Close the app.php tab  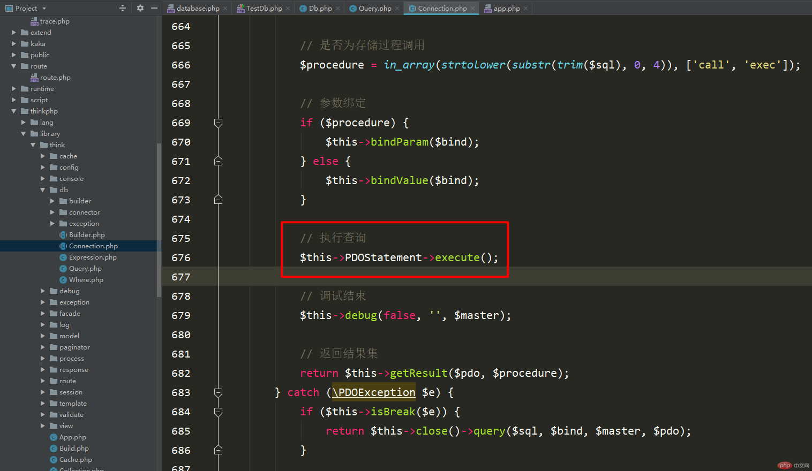526,9
